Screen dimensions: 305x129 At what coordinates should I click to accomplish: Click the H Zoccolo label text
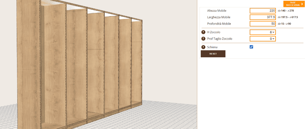214,32
